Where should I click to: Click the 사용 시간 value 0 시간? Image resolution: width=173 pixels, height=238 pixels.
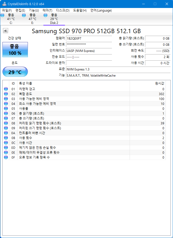tap(158, 63)
